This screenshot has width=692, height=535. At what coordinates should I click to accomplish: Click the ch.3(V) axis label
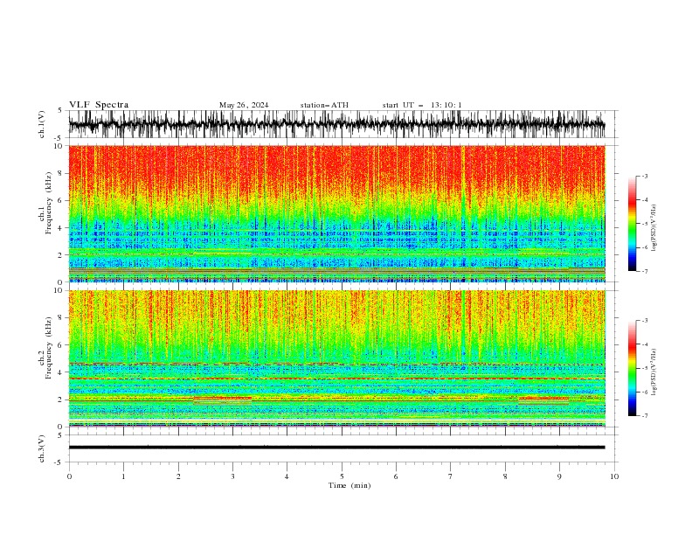[x=42, y=448]
